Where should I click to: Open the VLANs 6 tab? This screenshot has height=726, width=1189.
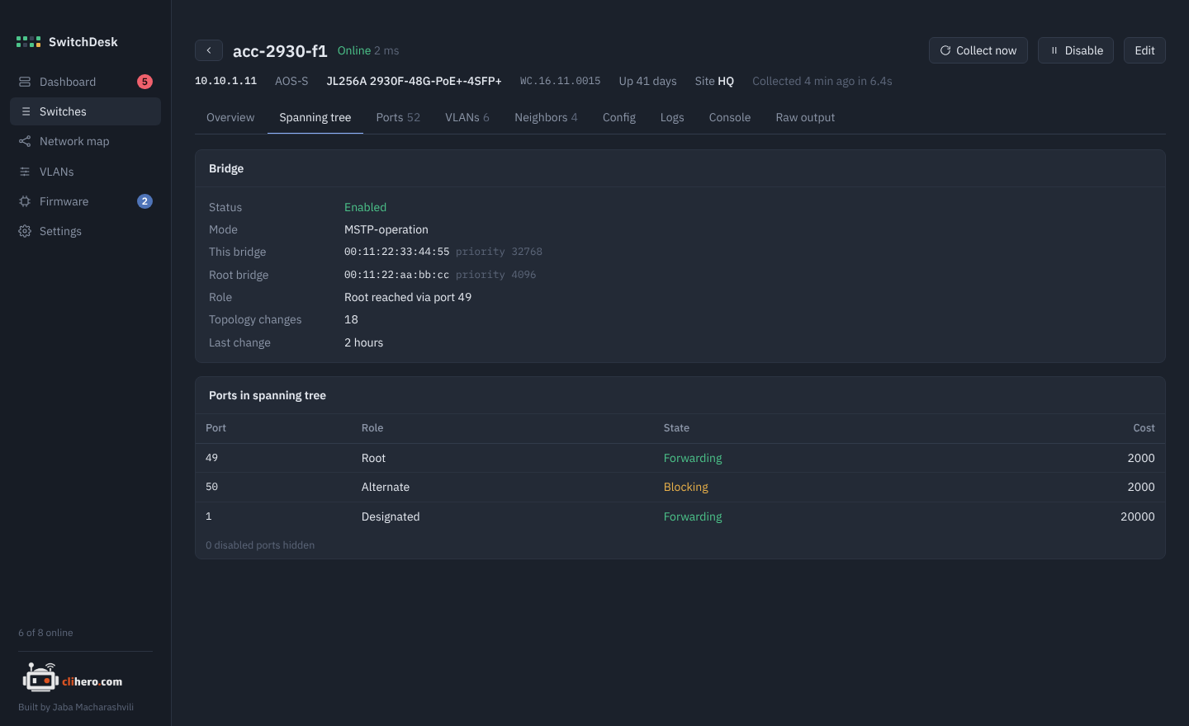pos(467,117)
